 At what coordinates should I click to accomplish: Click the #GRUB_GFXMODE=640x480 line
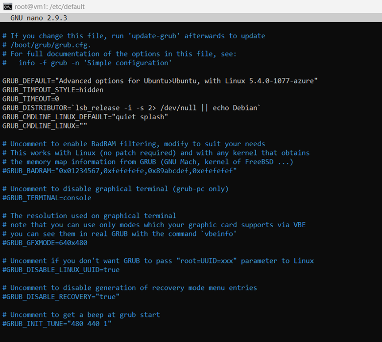45,243
